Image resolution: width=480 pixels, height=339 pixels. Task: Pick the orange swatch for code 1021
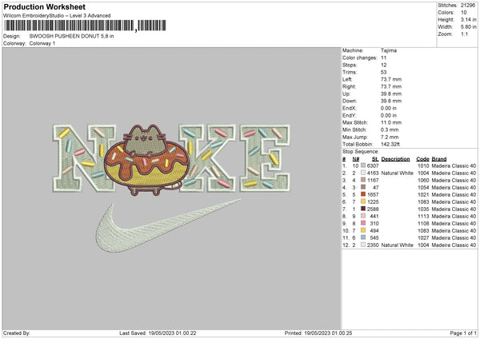363,194
